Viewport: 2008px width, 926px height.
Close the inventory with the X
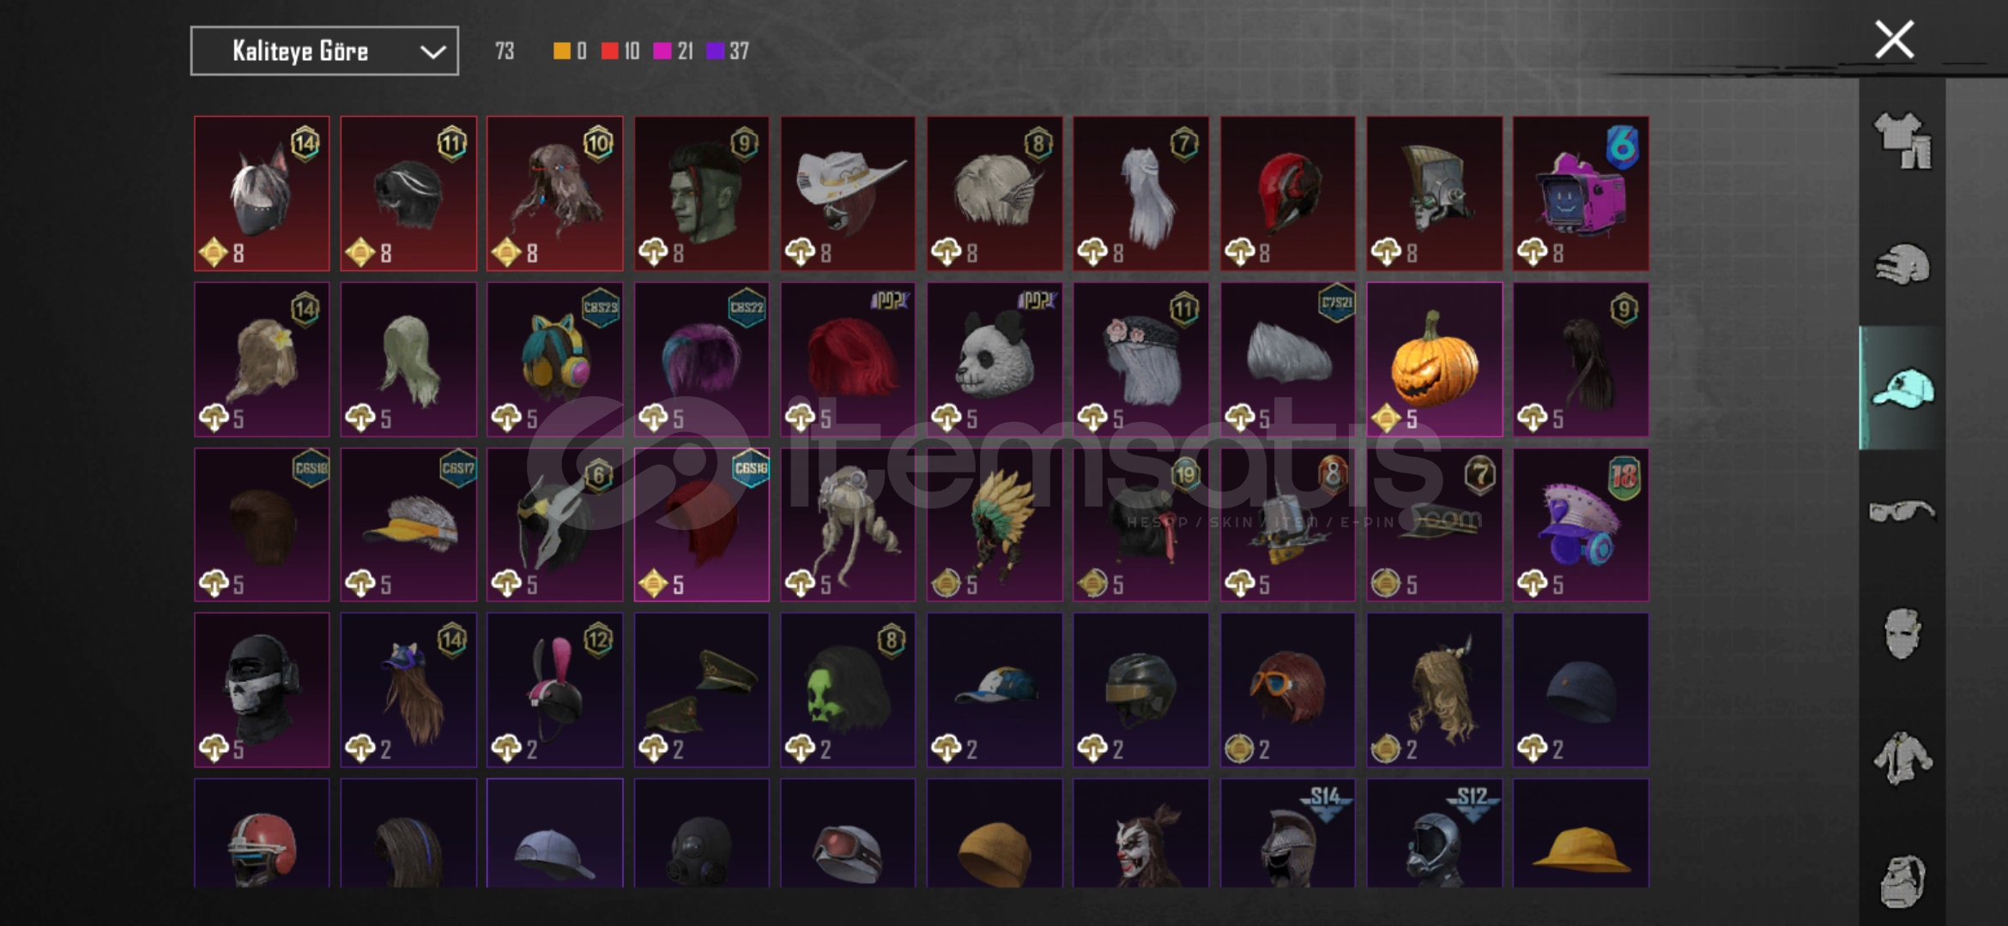pyautogui.click(x=1894, y=39)
